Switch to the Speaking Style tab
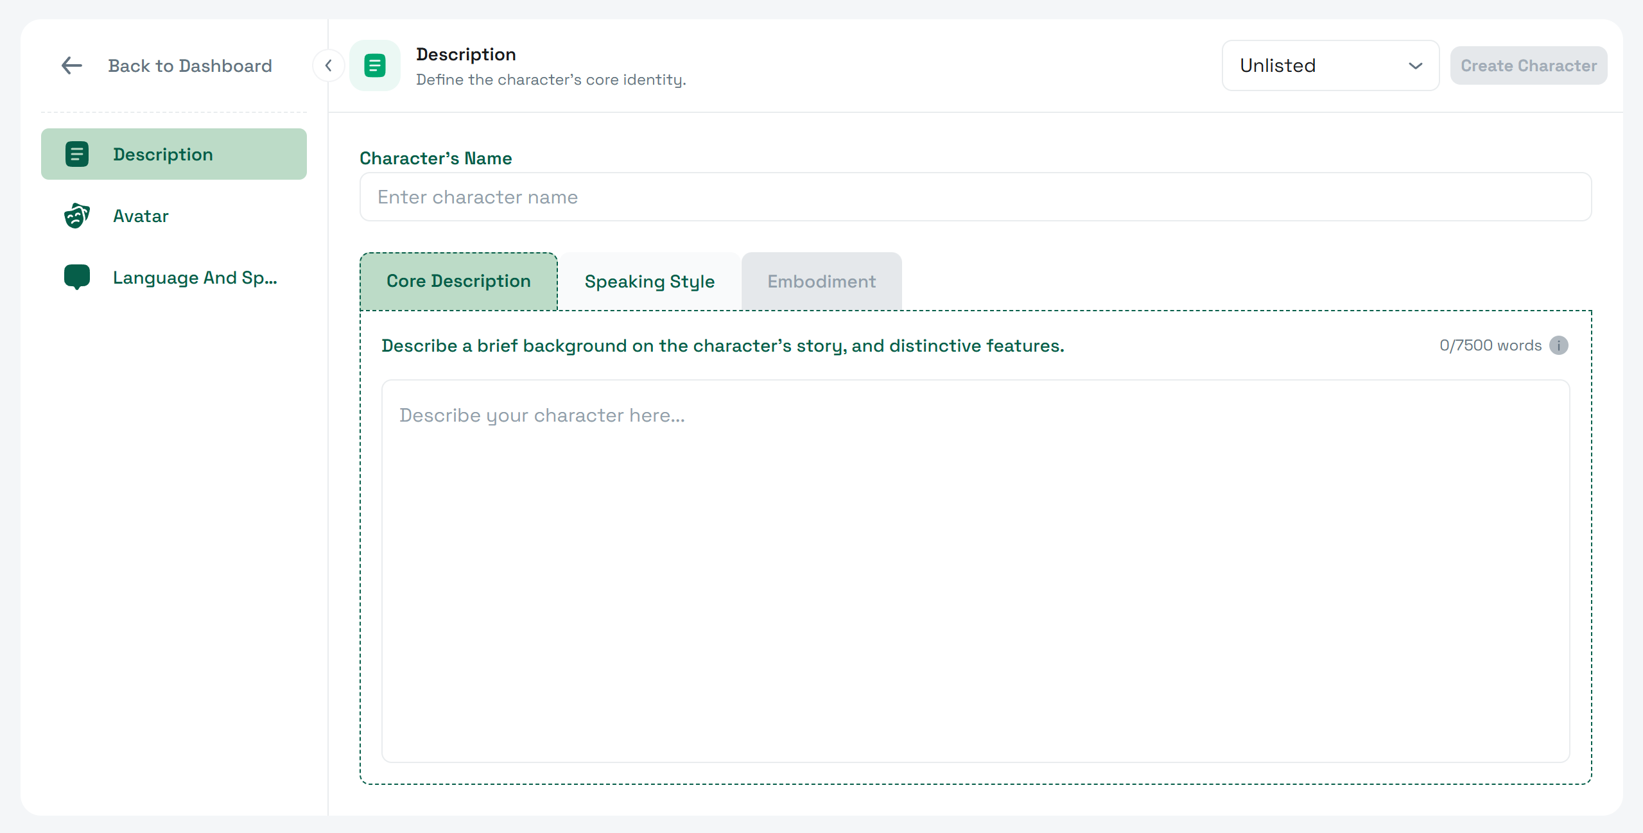 coord(649,281)
